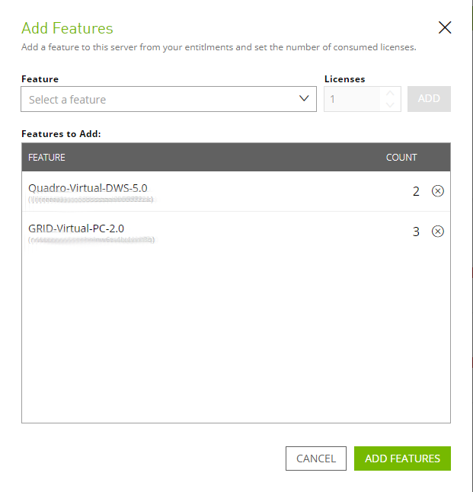Image resolution: width=473 pixels, height=492 pixels.
Task: Click the green ADD FEATURES button
Action: [402, 458]
